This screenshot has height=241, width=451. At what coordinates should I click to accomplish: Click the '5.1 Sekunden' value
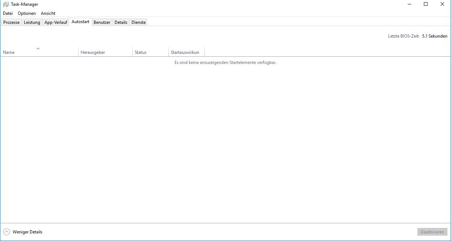tap(435, 36)
